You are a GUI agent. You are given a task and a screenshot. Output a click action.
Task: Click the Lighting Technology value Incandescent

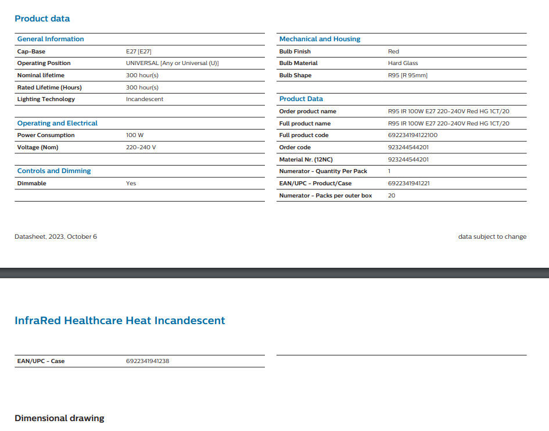click(x=145, y=99)
